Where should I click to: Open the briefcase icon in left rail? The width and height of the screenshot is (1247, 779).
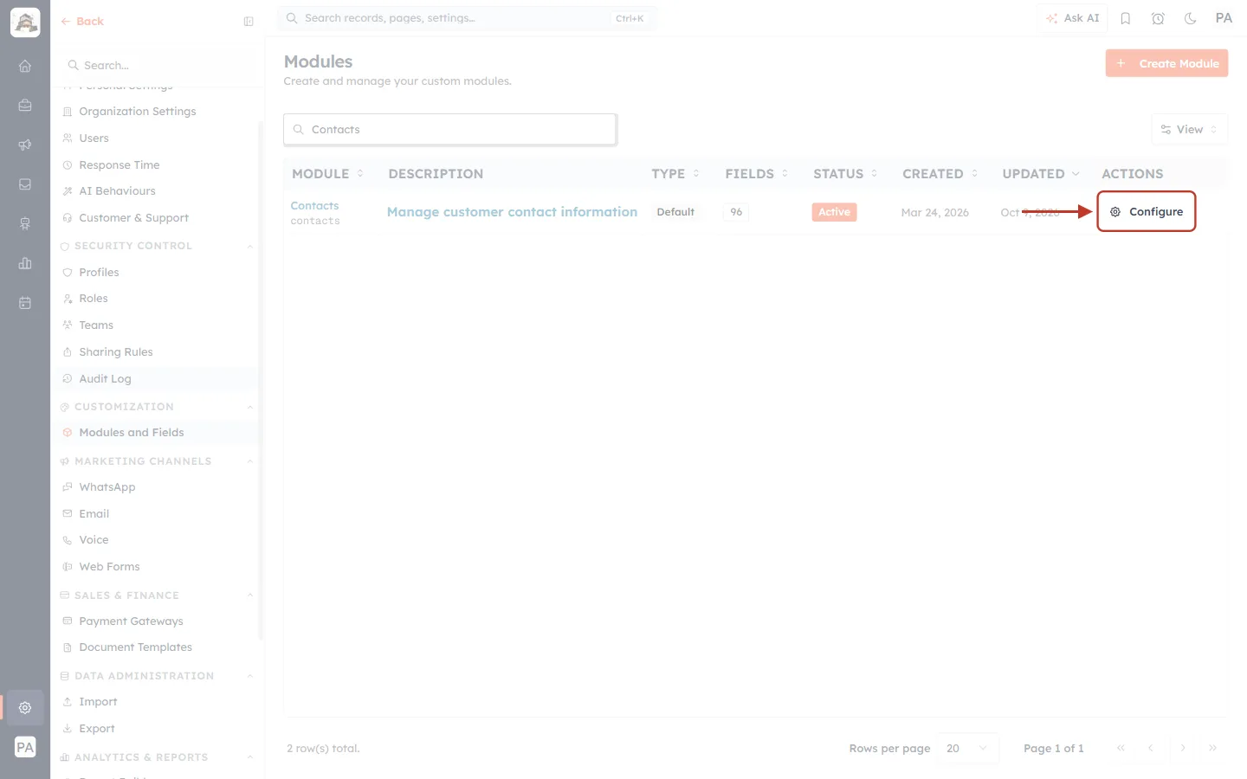tap(25, 106)
